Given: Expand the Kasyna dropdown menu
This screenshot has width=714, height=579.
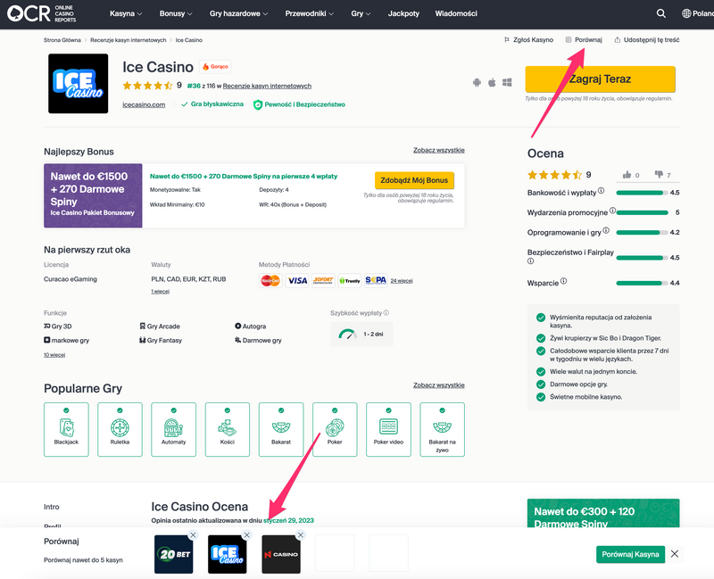Looking at the screenshot, I should pos(126,13).
